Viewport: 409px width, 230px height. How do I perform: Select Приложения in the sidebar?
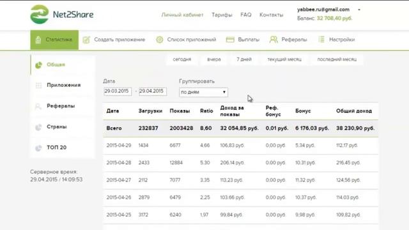click(63, 85)
